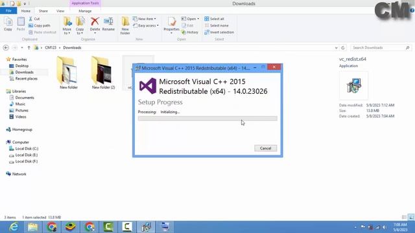Select Application Tools contextual tab
This screenshot has height=233, width=415.
(85, 3)
